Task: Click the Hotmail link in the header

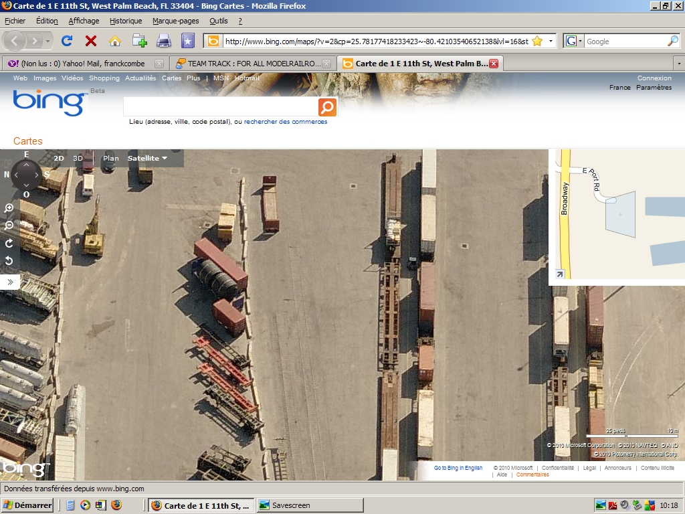Action: click(247, 78)
